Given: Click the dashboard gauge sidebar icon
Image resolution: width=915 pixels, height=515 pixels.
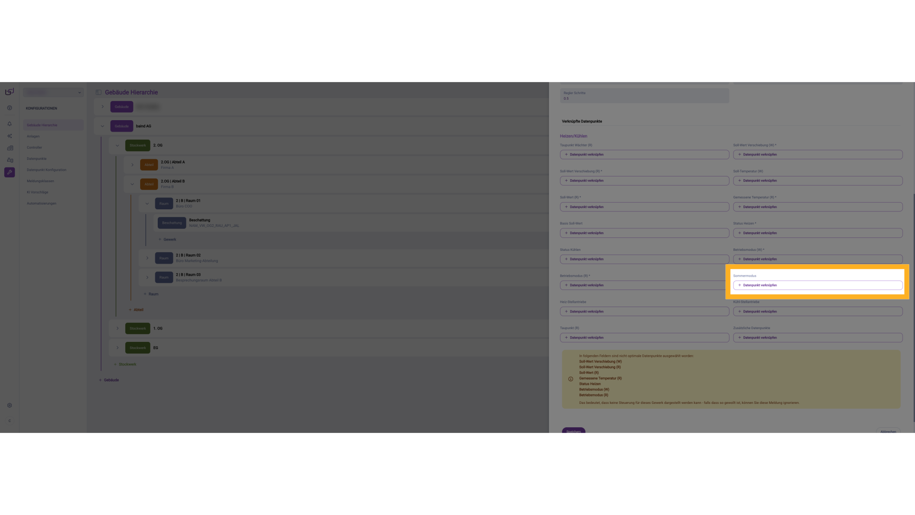Looking at the screenshot, I should (10, 108).
